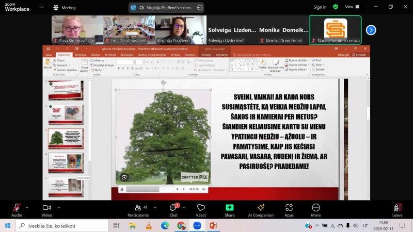Click Virginija Paužienė's video thumbnail
Screen dimensions: 413x232
pos(180,30)
